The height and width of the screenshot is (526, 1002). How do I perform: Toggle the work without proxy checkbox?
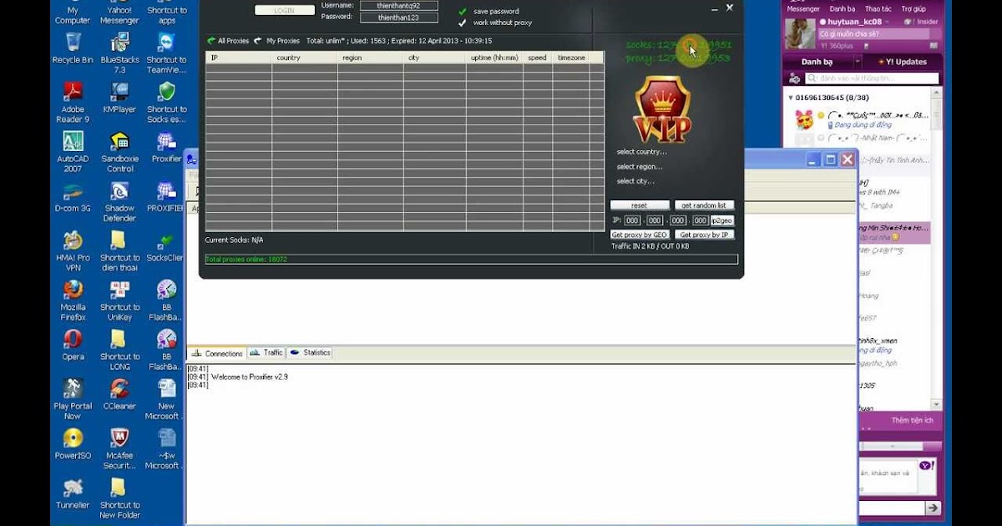463,23
